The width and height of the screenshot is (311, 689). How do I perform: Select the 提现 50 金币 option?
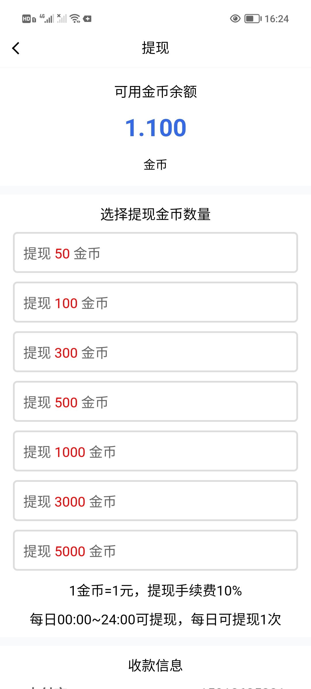coord(155,253)
